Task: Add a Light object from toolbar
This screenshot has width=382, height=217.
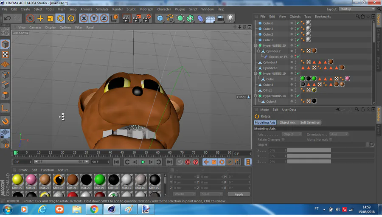Action: coord(230,18)
